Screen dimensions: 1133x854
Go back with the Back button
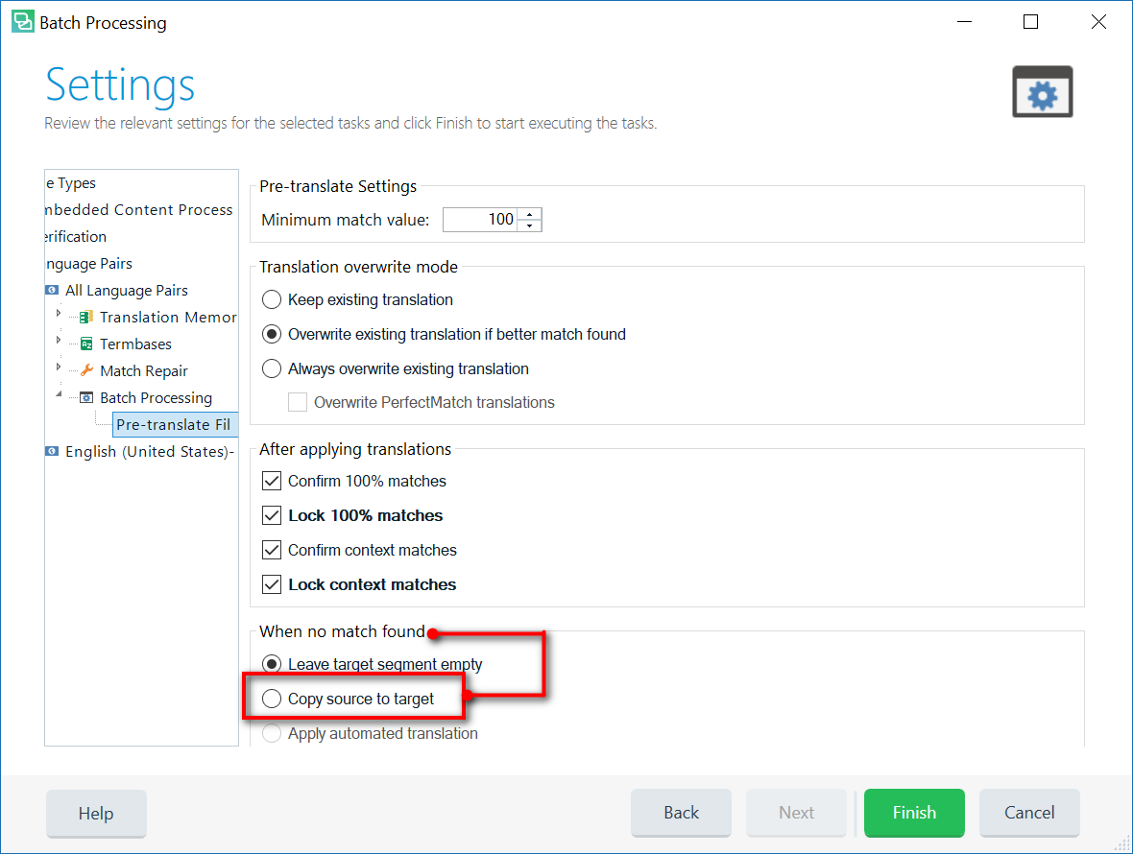tap(682, 813)
